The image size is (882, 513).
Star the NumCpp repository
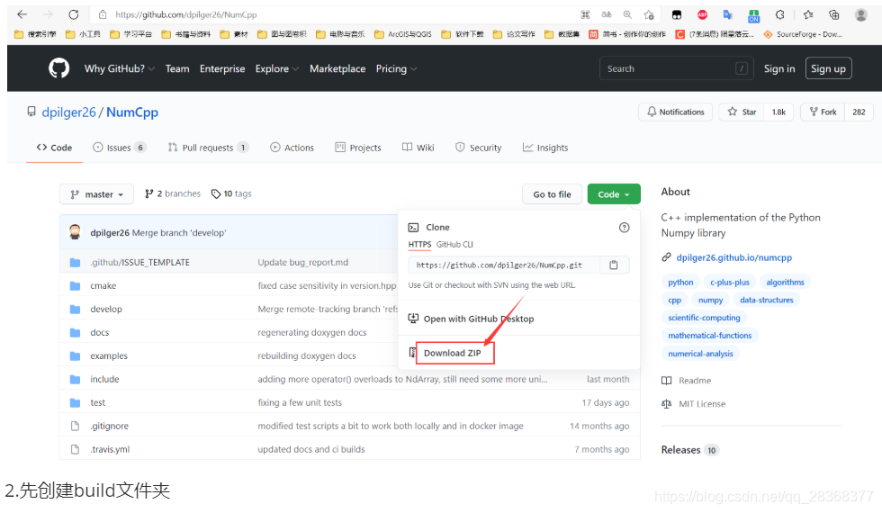[742, 112]
